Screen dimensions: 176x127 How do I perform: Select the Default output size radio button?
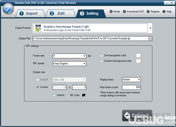coord(38,80)
